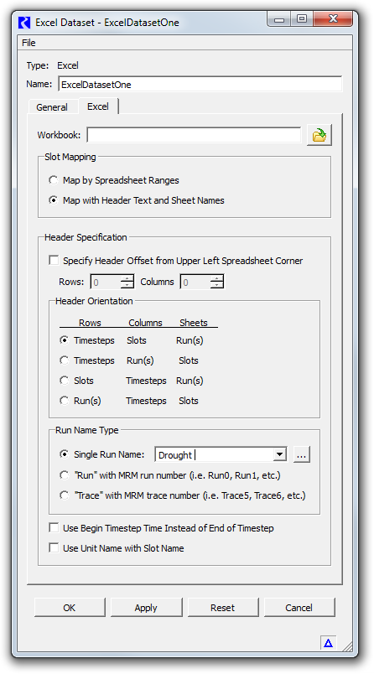Click the OK button
374x674 pixels.
70,608
